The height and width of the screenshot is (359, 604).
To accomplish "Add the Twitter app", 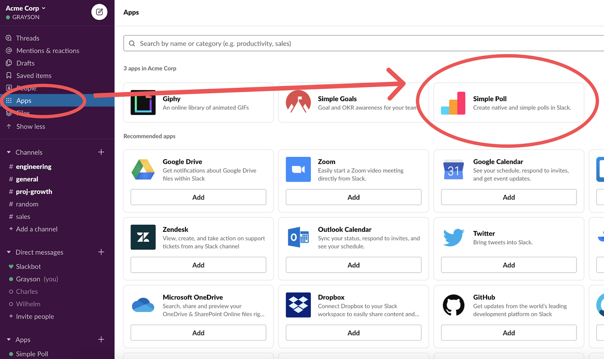I will [x=508, y=265].
